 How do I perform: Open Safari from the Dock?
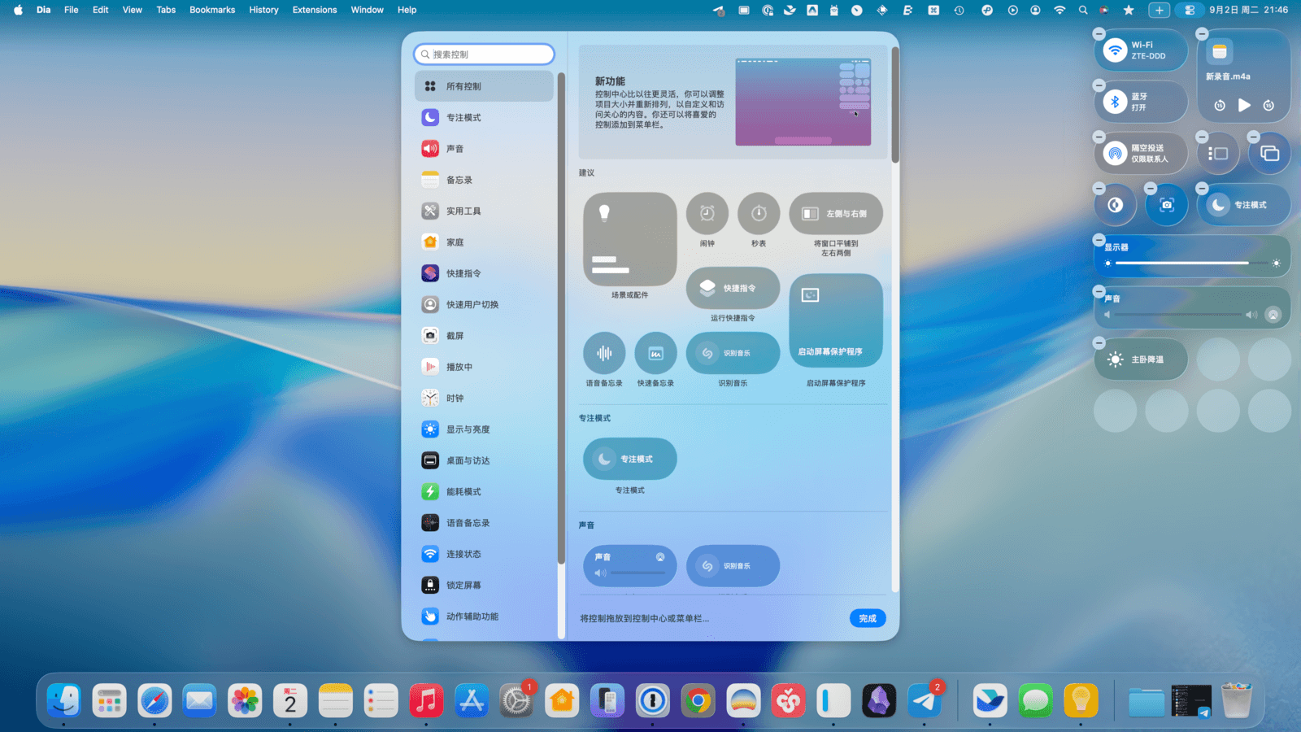point(154,701)
